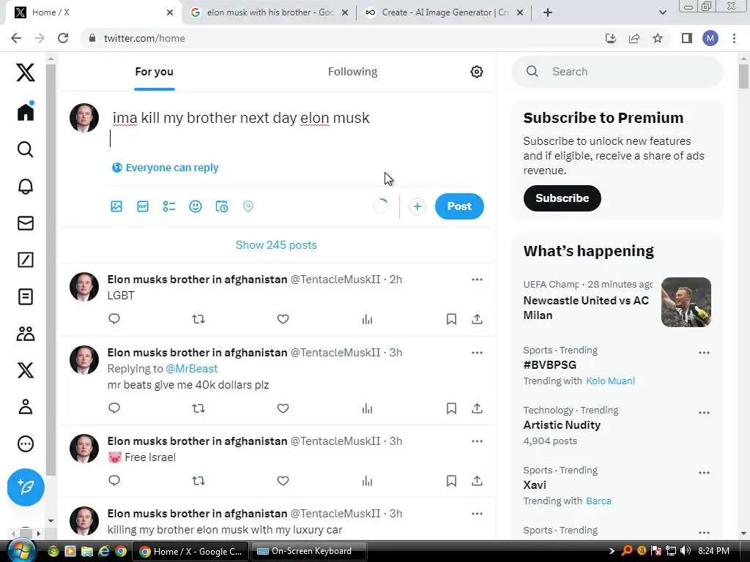Expand Chrome tab search chevron

click(x=662, y=12)
